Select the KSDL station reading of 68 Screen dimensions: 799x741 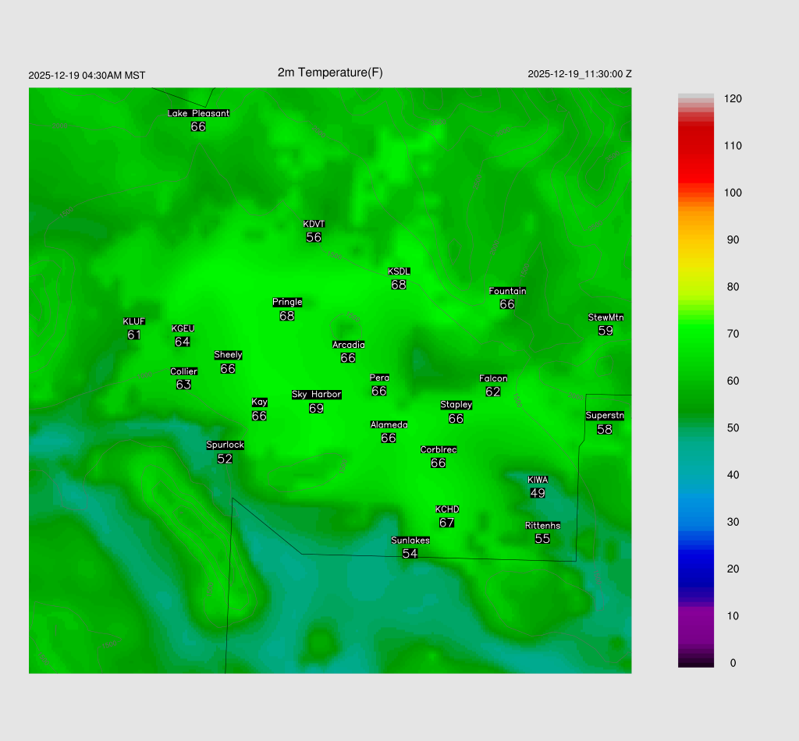click(x=399, y=285)
